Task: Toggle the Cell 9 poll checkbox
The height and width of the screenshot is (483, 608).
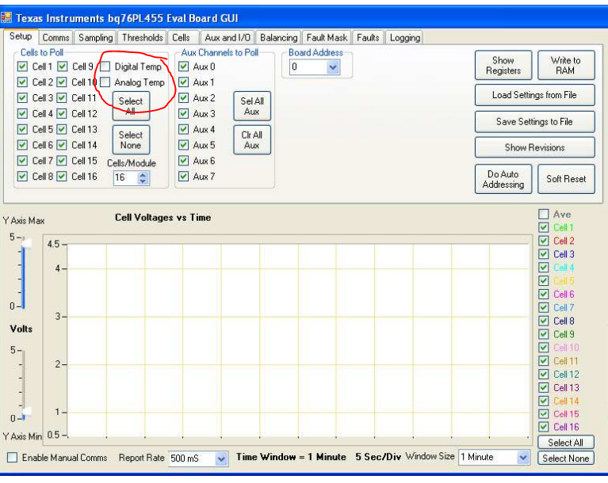Action: coord(62,67)
